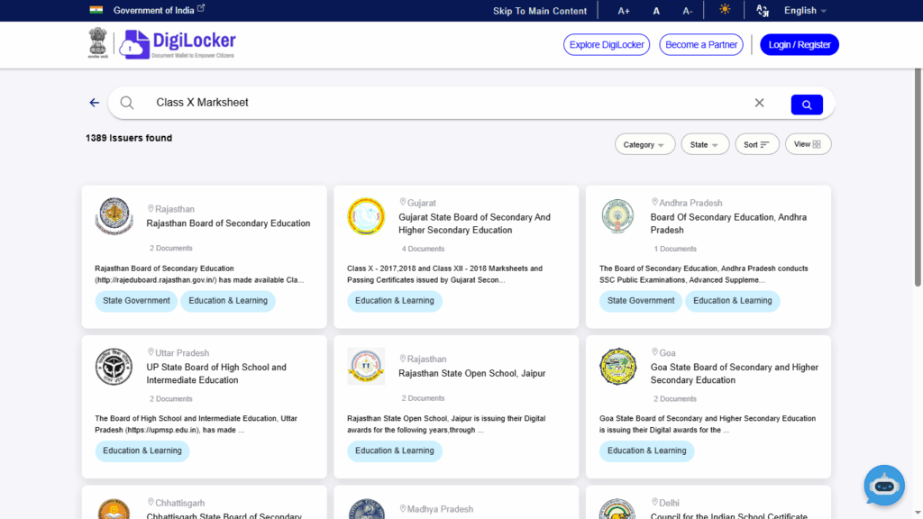Open Gujarat State Board of Secondary title
Viewport: 923px width, 519px height.
474,223
